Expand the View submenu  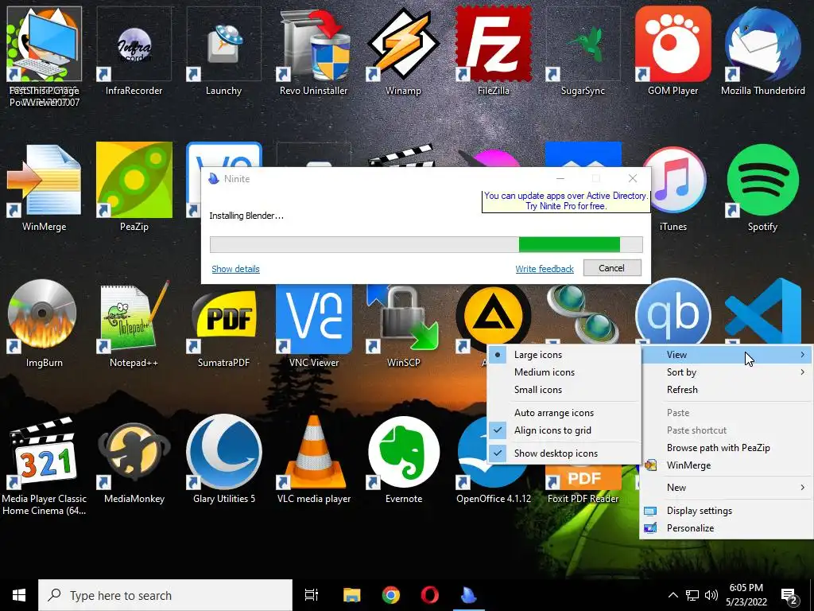(x=727, y=354)
